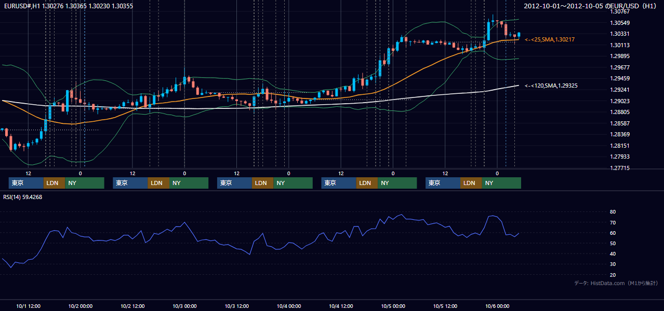
Task: Click the 10/3 12:00 time label
Action: [236, 306]
